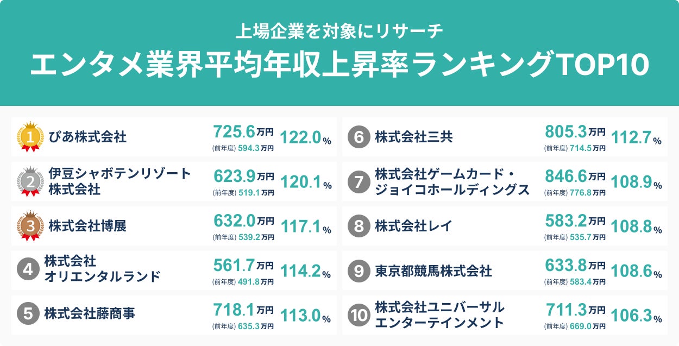The height and width of the screenshot is (346, 679).
Task: Click the gray rank 8 badge
Action: click(x=359, y=226)
